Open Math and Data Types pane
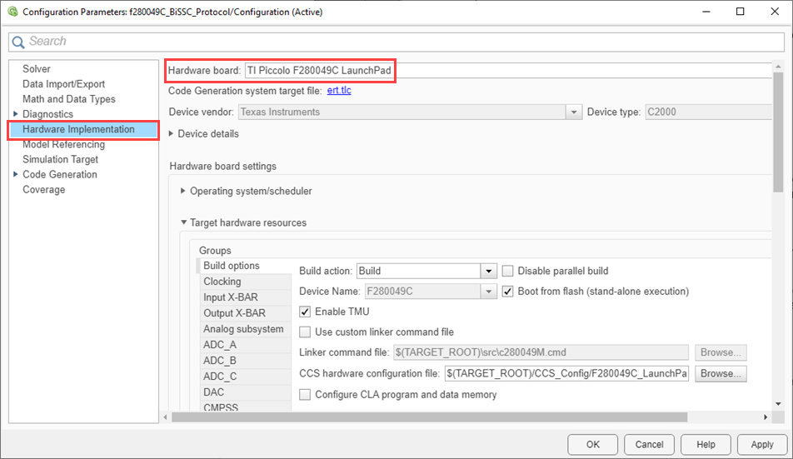Screen dimensions: 793x459 (x=69, y=99)
